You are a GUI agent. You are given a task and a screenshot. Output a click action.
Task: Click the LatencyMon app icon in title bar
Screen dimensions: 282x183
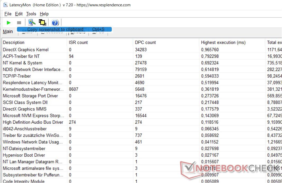click(5, 5)
